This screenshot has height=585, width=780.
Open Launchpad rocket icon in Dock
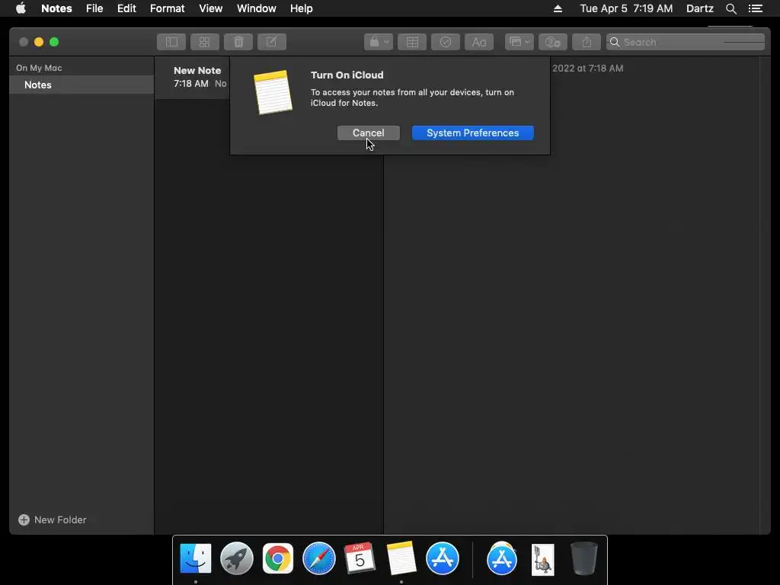(237, 558)
